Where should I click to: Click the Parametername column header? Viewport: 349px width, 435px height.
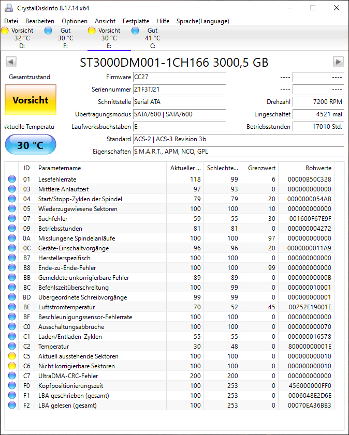tap(100, 168)
